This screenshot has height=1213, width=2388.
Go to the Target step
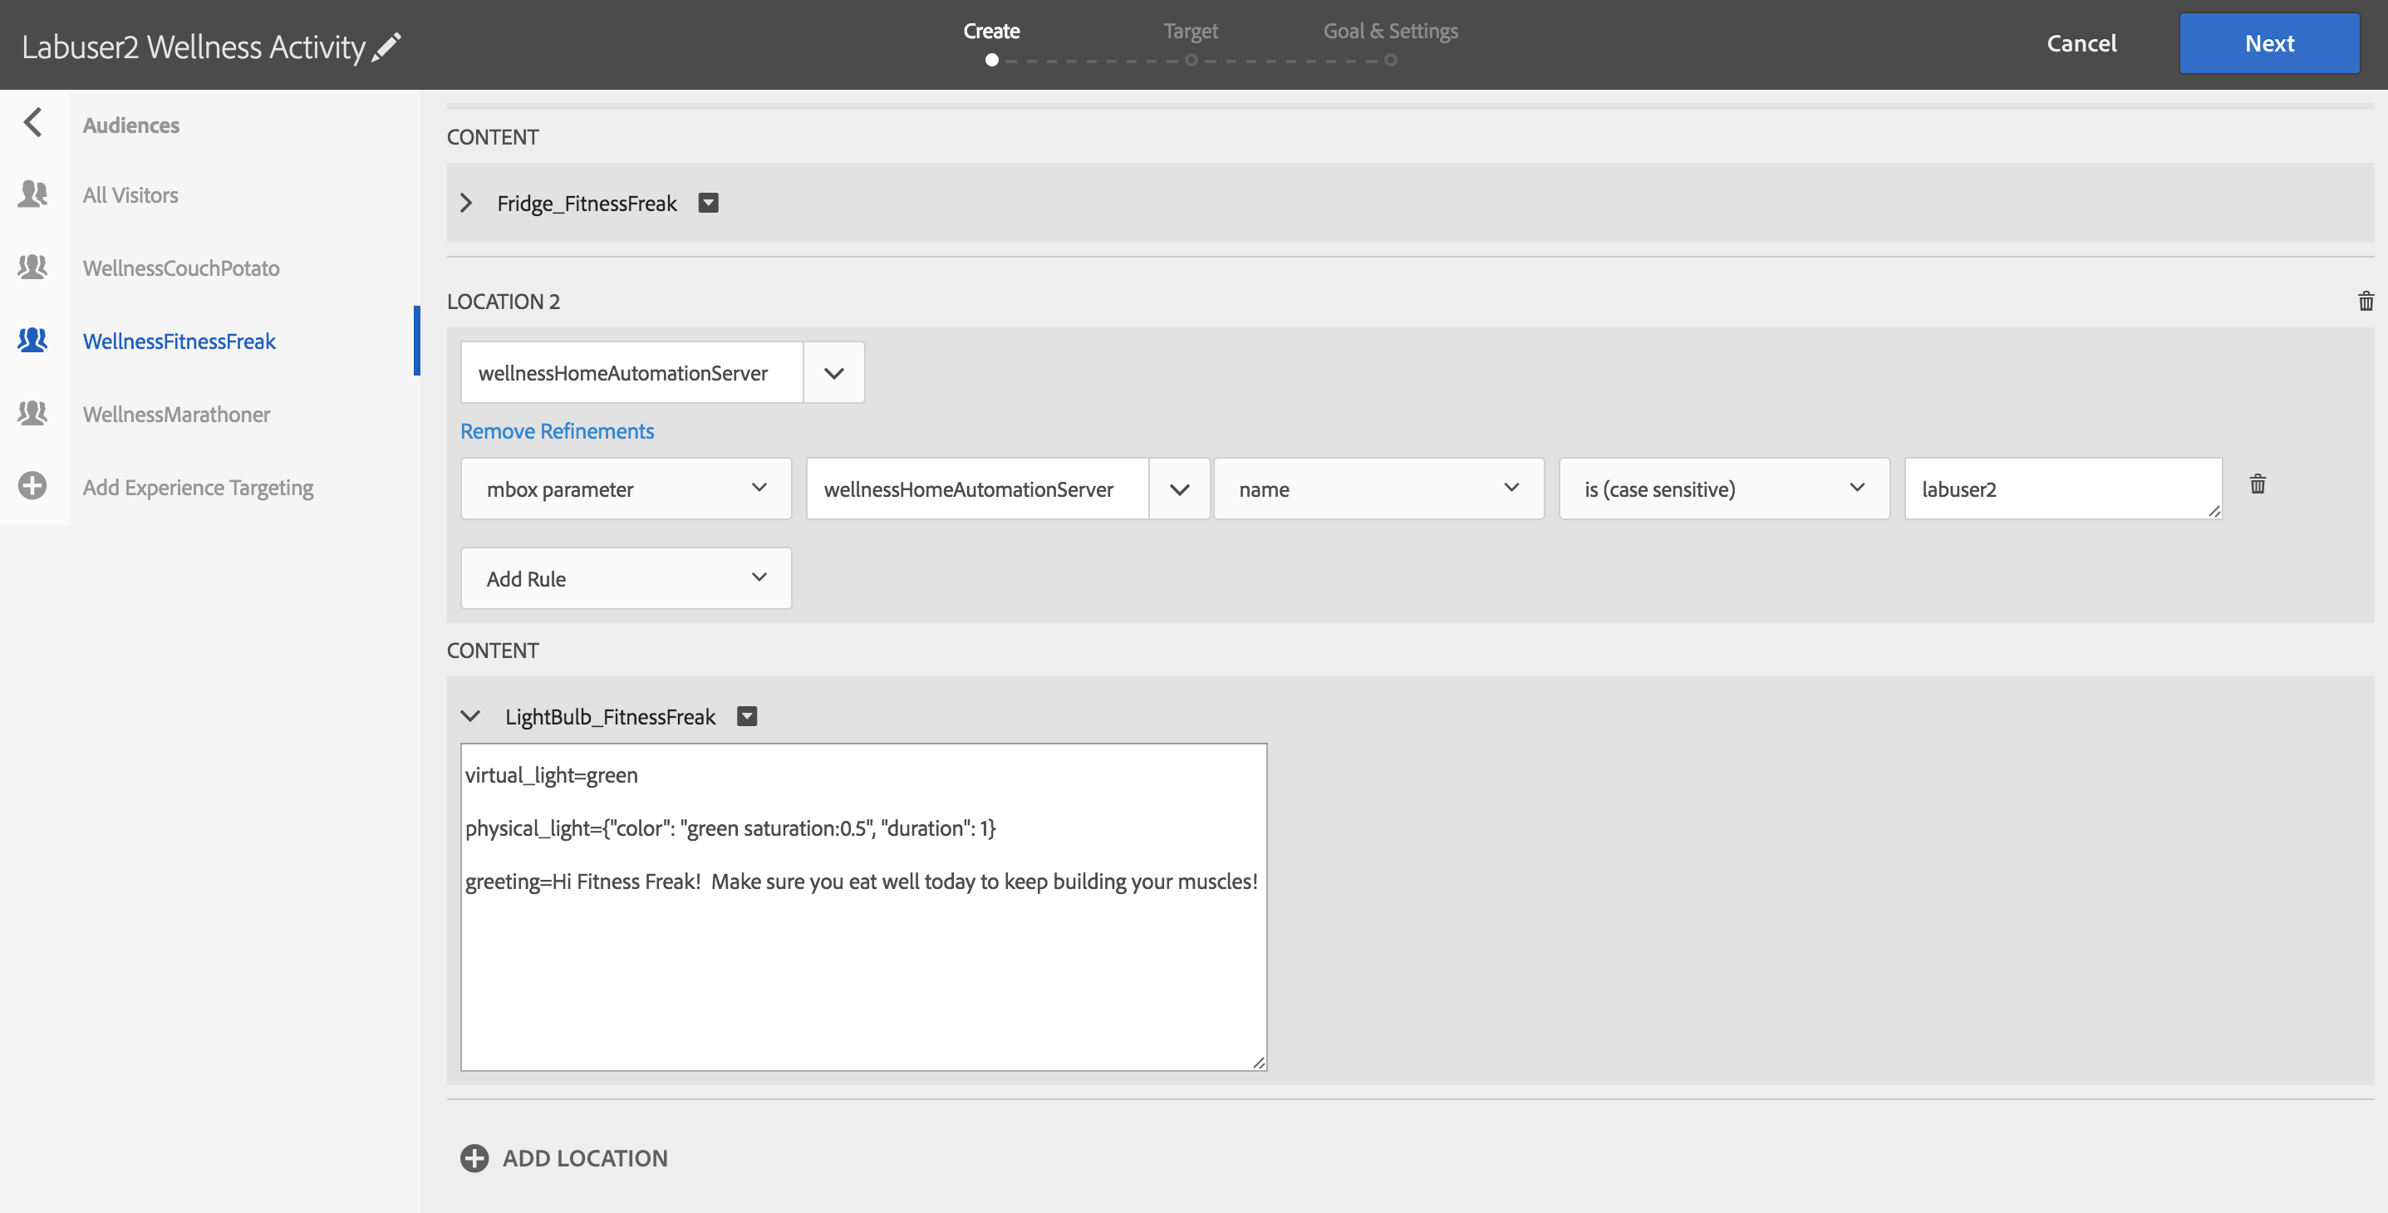tap(1191, 32)
